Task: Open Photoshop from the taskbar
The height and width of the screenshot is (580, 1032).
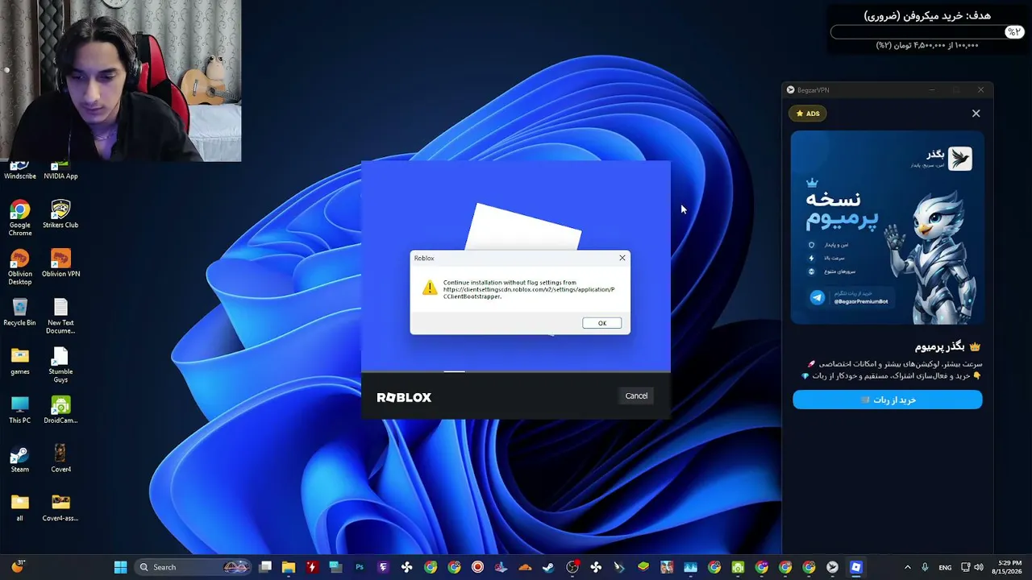Action: [x=360, y=567]
